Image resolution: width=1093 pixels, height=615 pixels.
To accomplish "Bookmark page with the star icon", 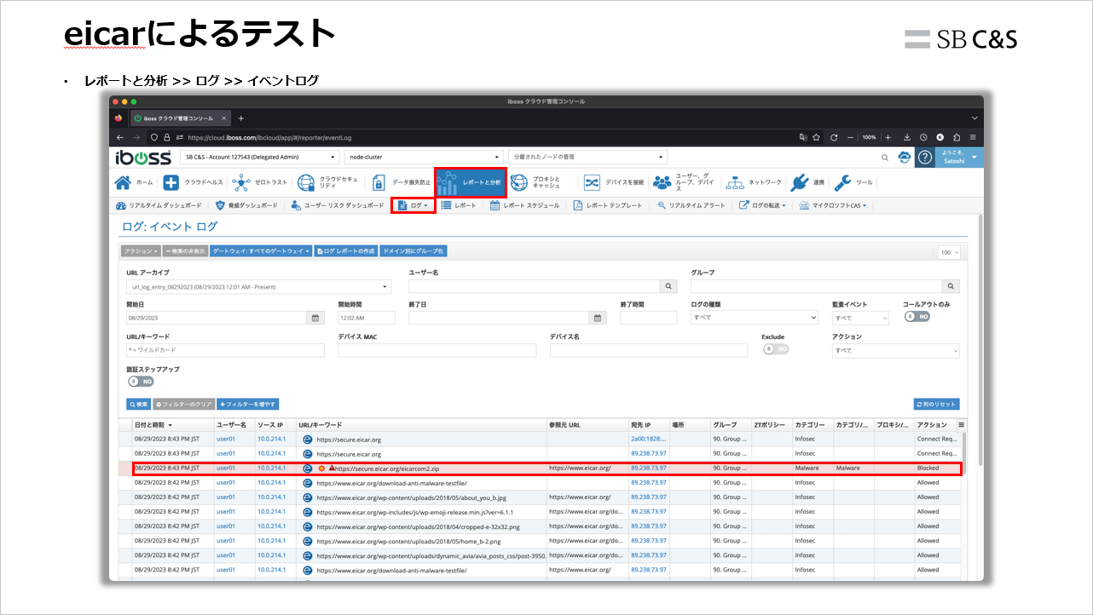I will click(816, 137).
